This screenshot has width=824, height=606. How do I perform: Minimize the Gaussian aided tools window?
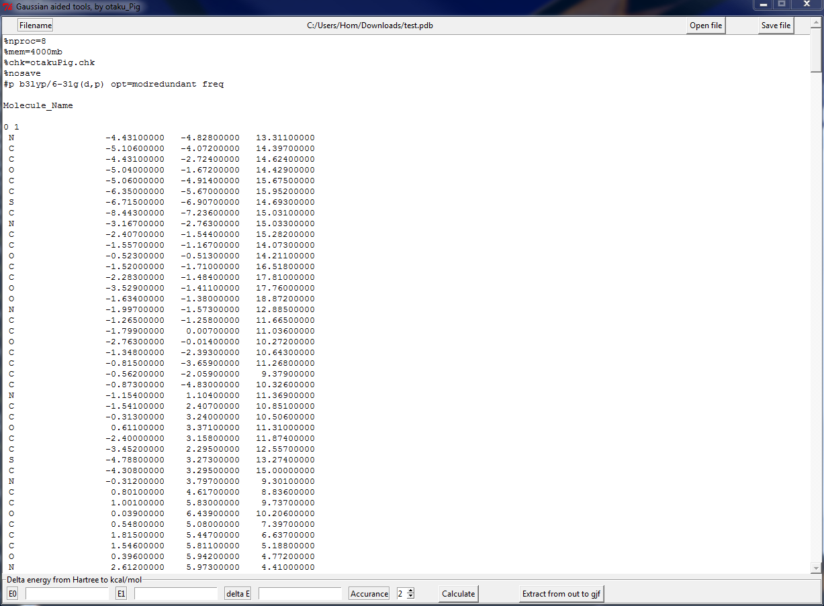coord(763,5)
